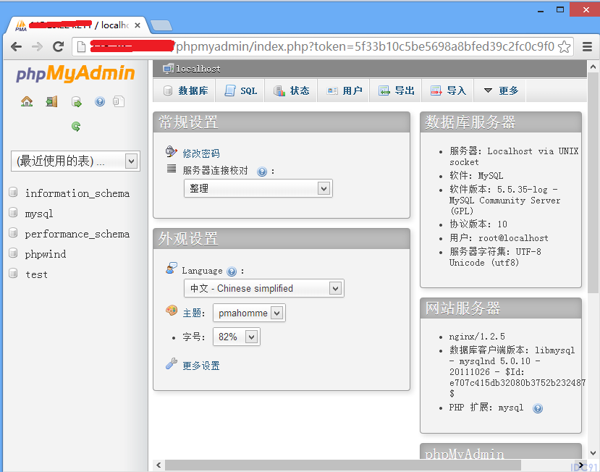Click the theme palette icon
600x472 pixels.
coord(172,311)
